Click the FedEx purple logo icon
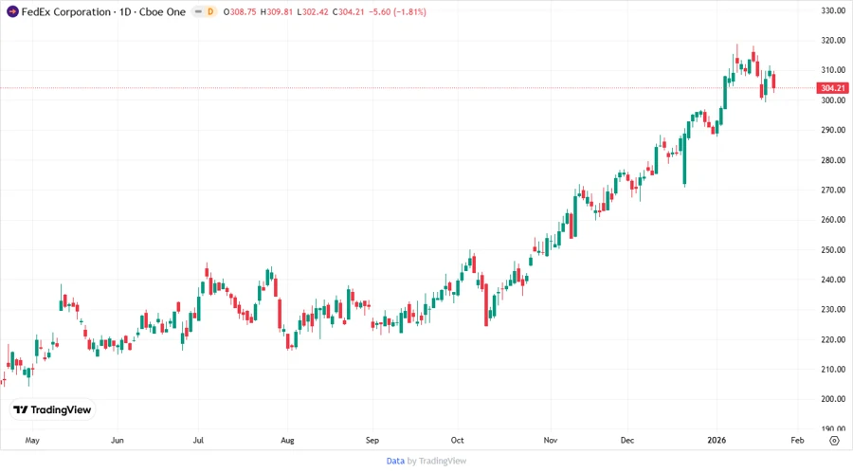853x472 pixels. (12, 11)
